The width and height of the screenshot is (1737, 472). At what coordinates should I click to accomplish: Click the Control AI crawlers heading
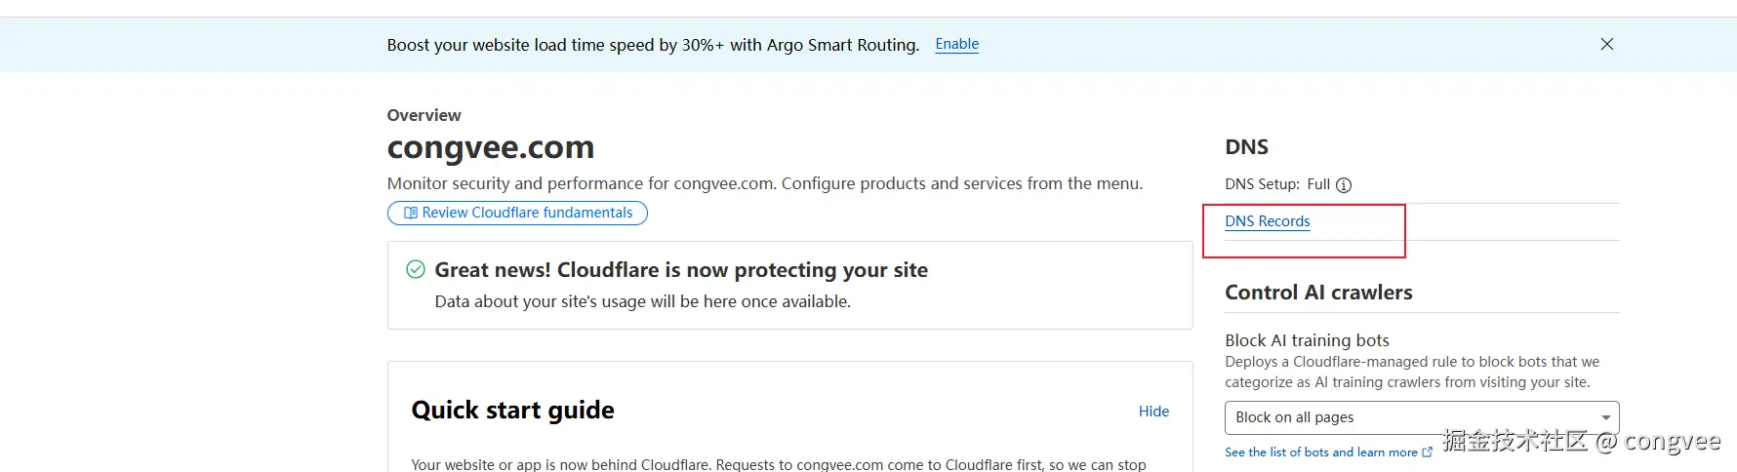pyautogui.click(x=1318, y=293)
